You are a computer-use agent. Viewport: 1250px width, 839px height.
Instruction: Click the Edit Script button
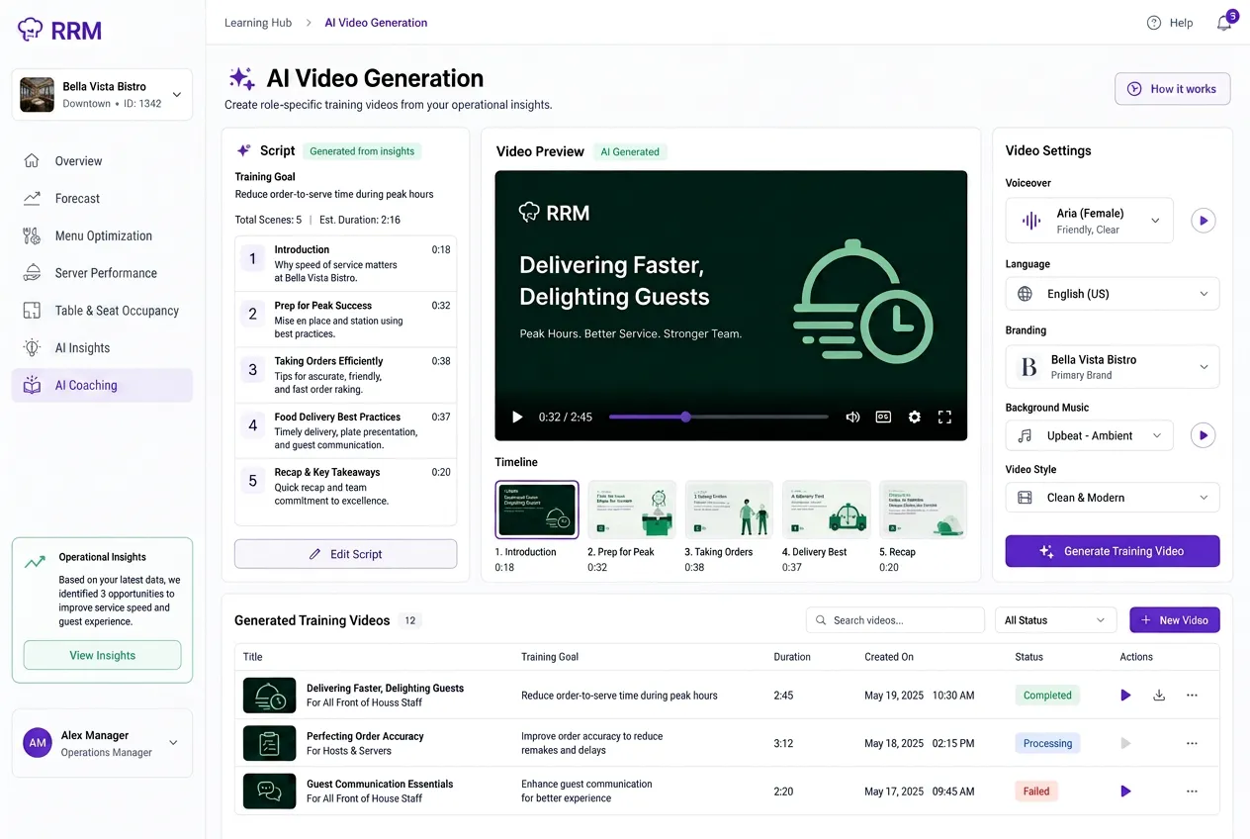(x=345, y=554)
